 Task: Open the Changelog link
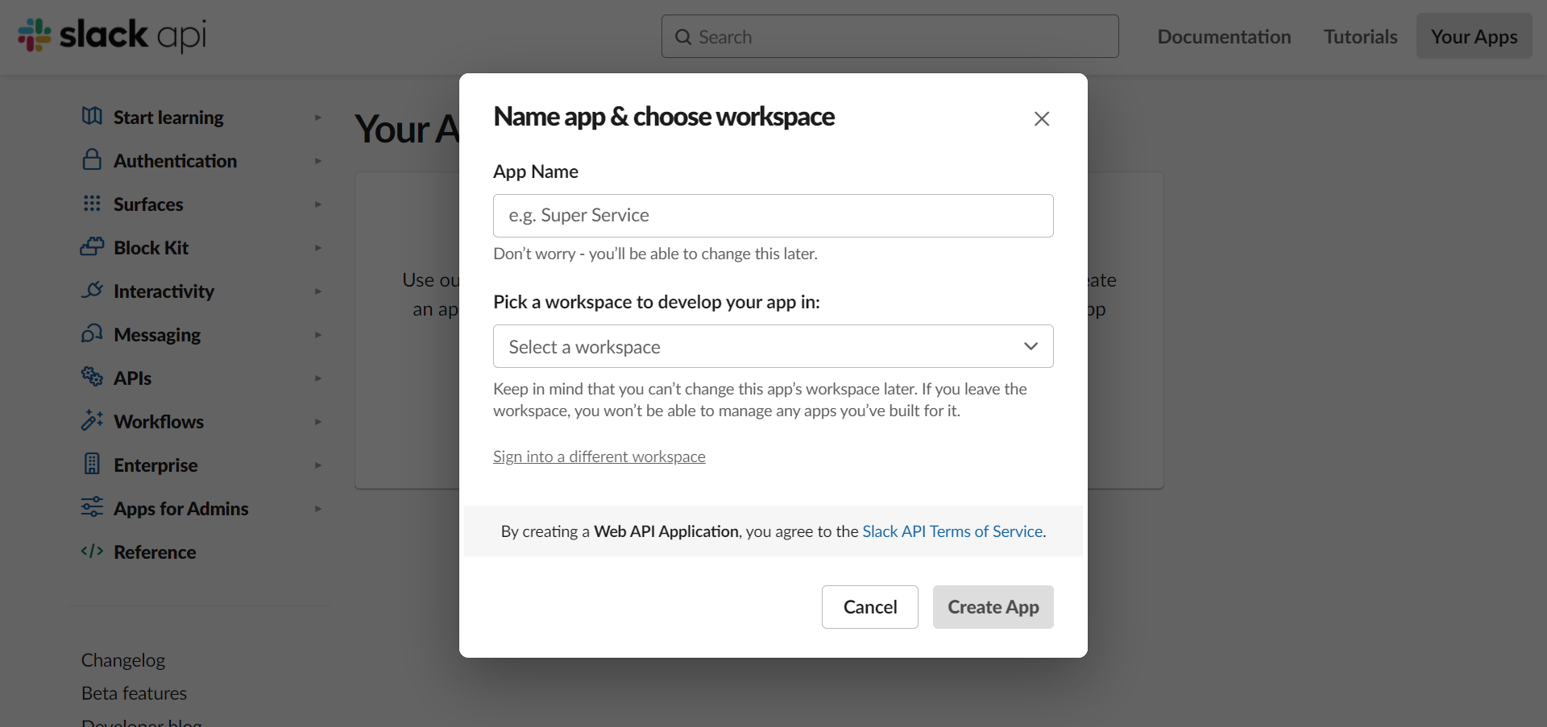point(123,660)
